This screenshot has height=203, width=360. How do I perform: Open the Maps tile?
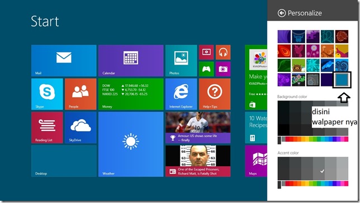pyautogui.click(x=256, y=161)
